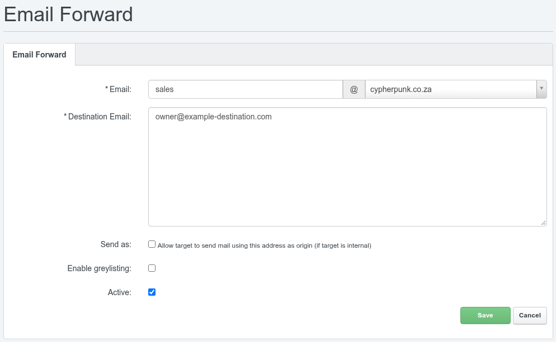Viewport: 556px width, 342px height.
Task: Enable the Send as checkbox
Action: click(x=152, y=244)
